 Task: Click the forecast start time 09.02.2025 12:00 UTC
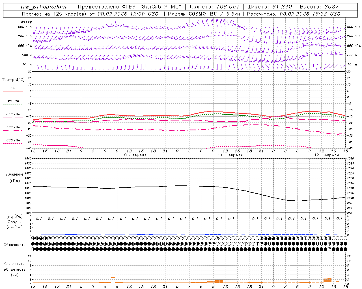tap(128, 14)
